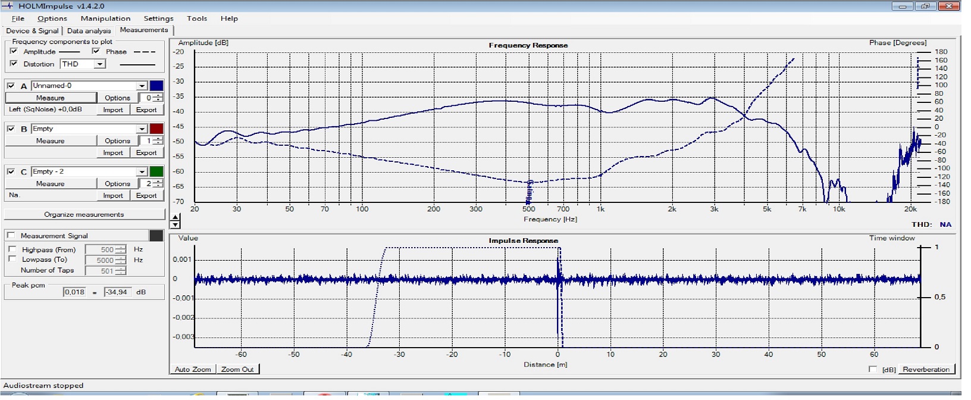Disable the Phase plot checkbox
This screenshot has width=971, height=400.
tap(96, 52)
